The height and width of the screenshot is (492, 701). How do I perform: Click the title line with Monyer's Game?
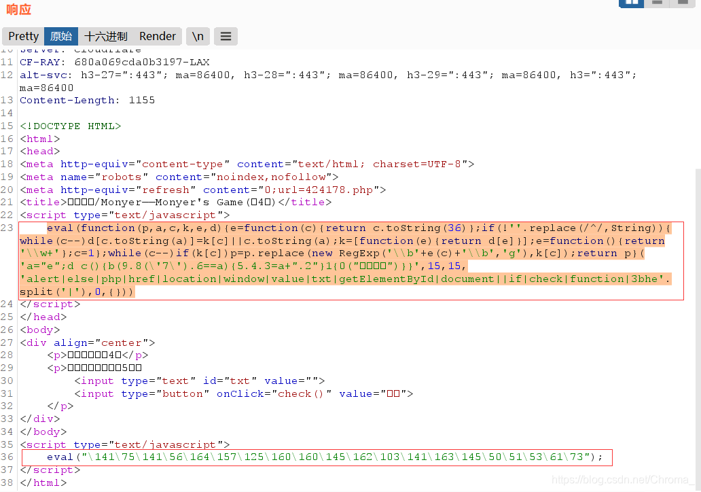click(175, 202)
